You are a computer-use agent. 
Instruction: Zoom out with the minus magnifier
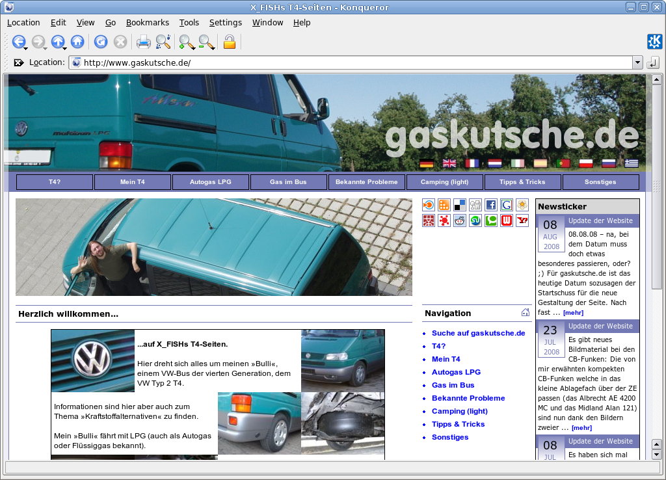click(206, 42)
